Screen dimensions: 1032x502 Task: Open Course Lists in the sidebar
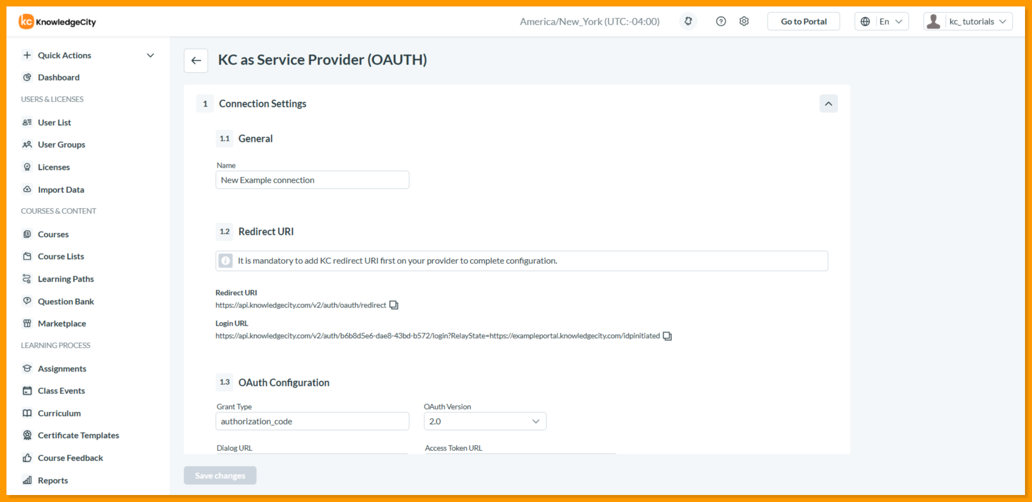pyautogui.click(x=61, y=256)
